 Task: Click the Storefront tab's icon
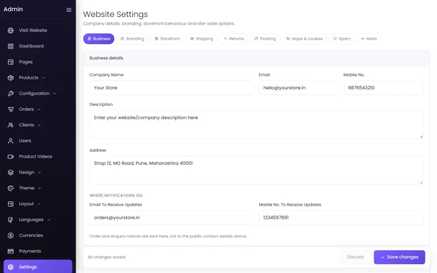[x=156, y=39]
